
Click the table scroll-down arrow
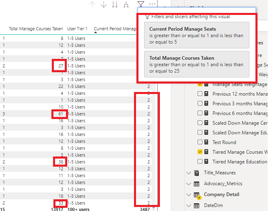tap(154, 207)
